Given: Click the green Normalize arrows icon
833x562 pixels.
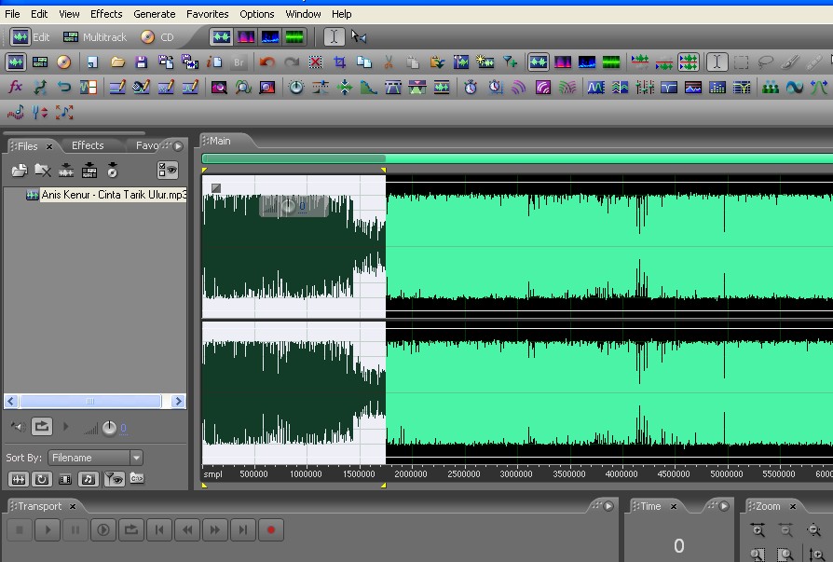Looking at the screenshot, I should coord(345,87).
